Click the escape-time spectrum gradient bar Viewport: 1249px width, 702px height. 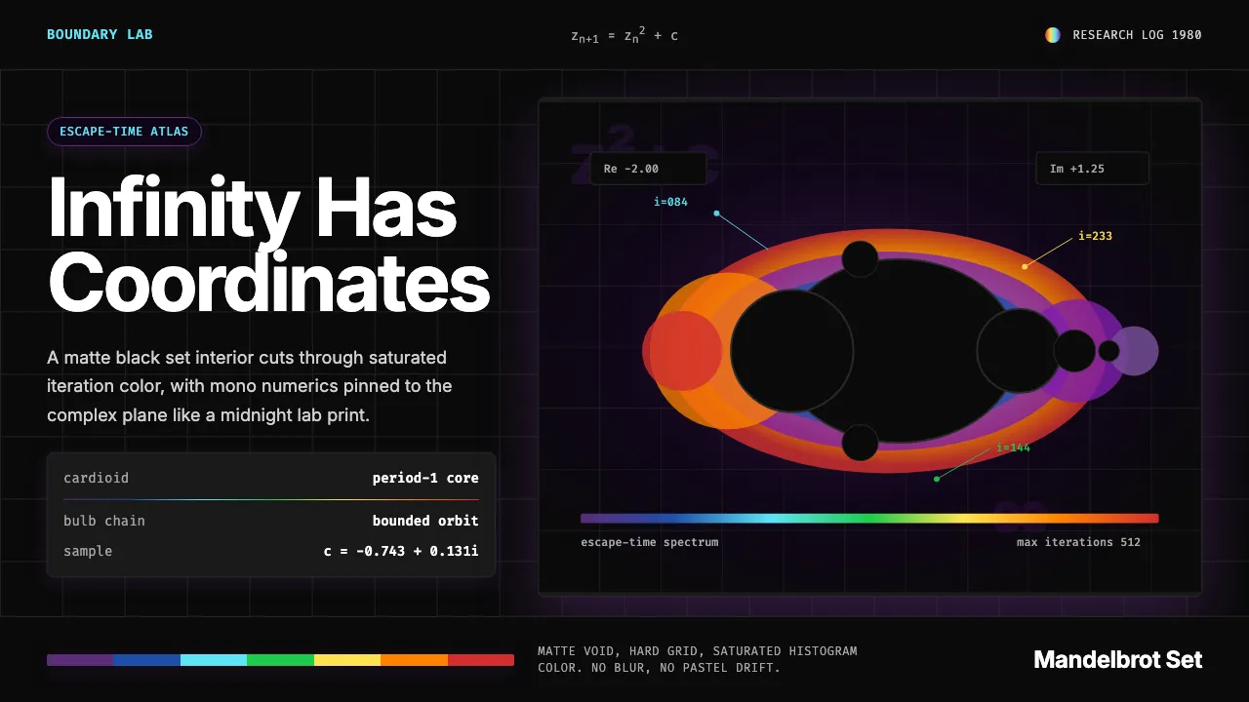coord(869,519)
